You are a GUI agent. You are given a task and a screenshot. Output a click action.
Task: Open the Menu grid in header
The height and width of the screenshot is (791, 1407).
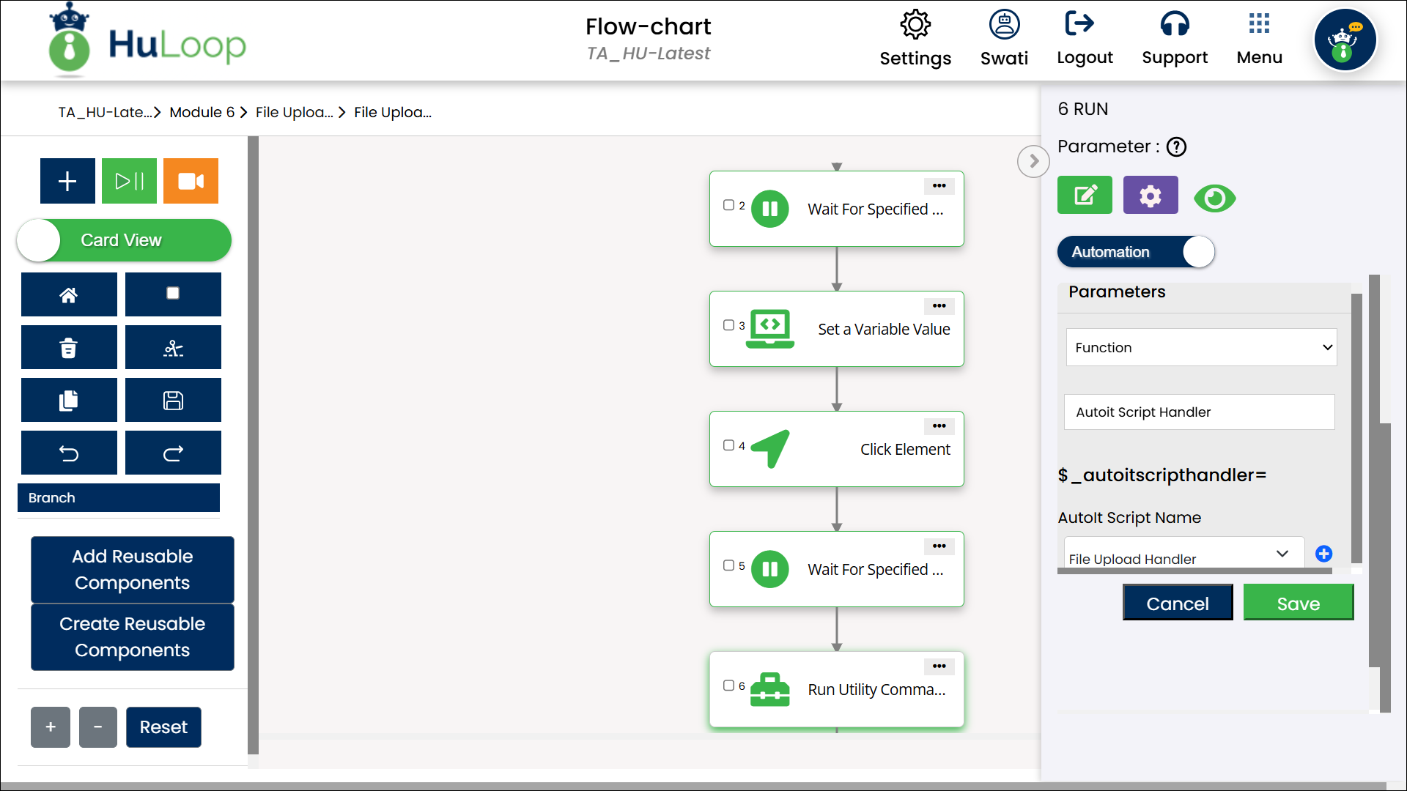pyautogui.click(x=1259, y=38)
